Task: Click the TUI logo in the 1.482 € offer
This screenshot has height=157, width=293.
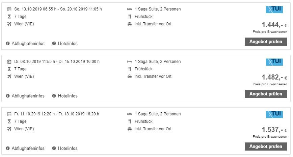Action: pyautogui.click(x=274, y=62)
